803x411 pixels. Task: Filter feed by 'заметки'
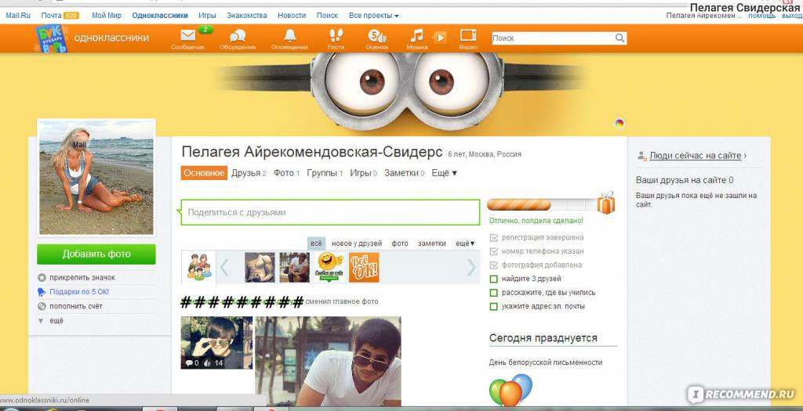(432, 243)
